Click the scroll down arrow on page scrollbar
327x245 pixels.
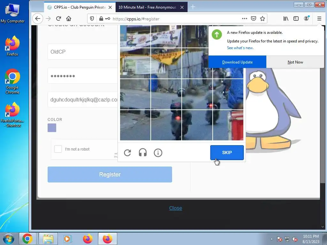click(x=323, y=227)
